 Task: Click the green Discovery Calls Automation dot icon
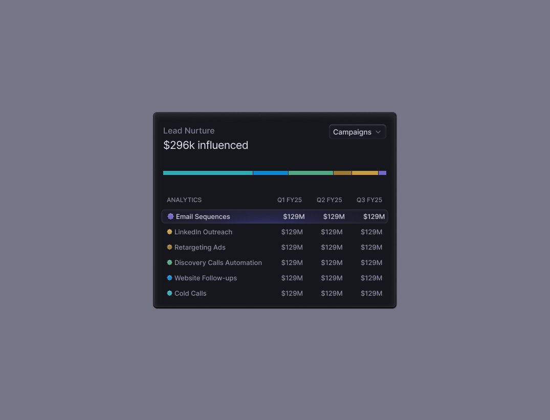170,262
